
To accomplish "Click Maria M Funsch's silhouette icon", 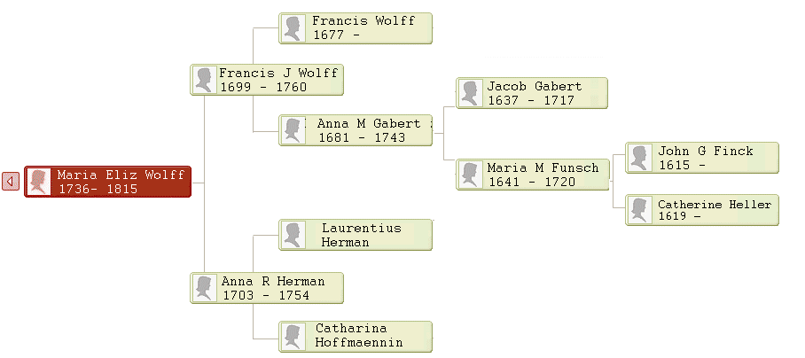I will click(471, 175).
